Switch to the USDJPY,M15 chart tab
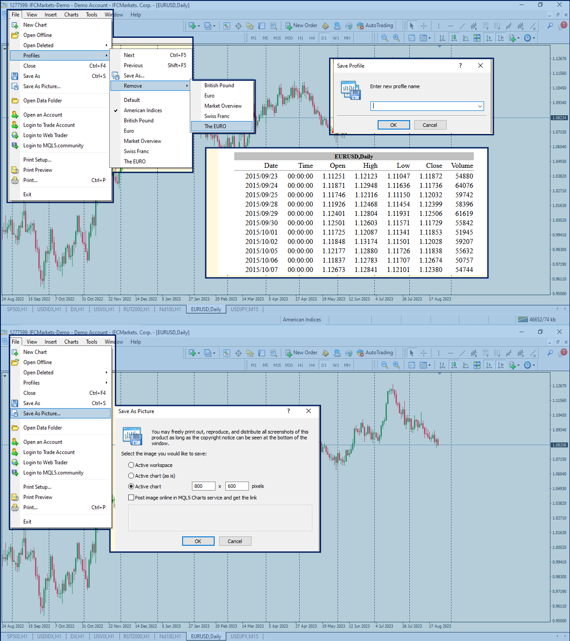 (244, 309)
